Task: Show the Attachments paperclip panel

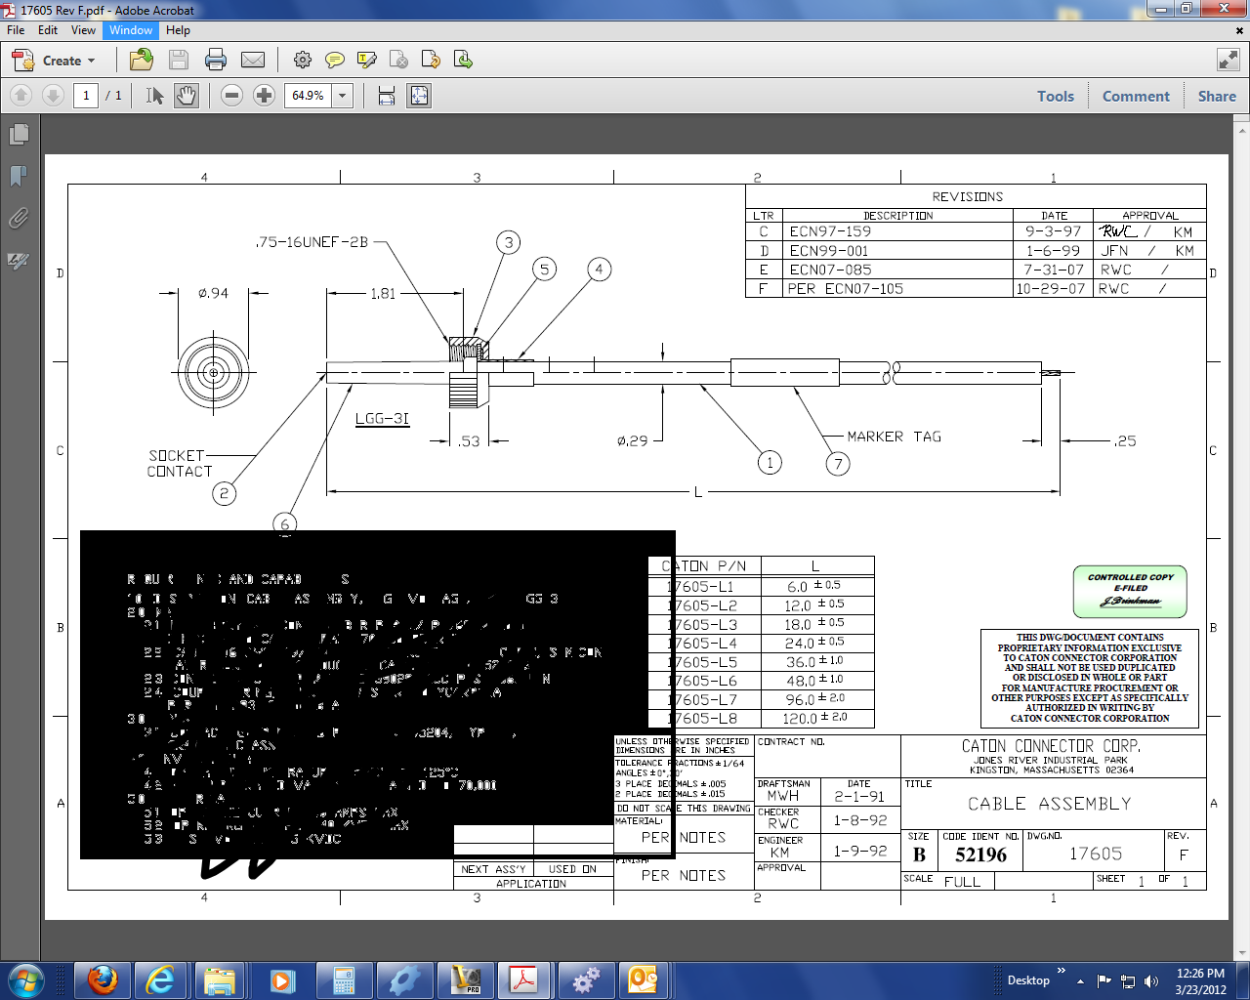Action: click(19, 218)
